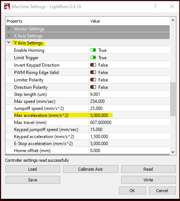This screenshot has height=201, width=180.
Task: Select the Max acceleration value field
Action: (129, 115)
